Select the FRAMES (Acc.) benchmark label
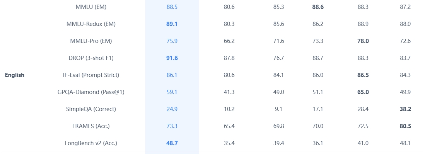The width and height of the screenshot is (425, 154). (91, 126)
